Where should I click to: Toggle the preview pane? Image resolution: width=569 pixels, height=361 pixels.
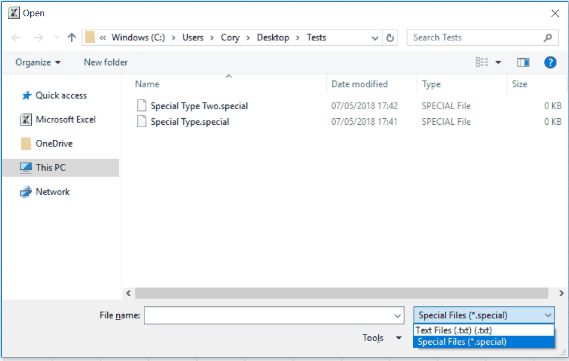click(x=523, y=62)
